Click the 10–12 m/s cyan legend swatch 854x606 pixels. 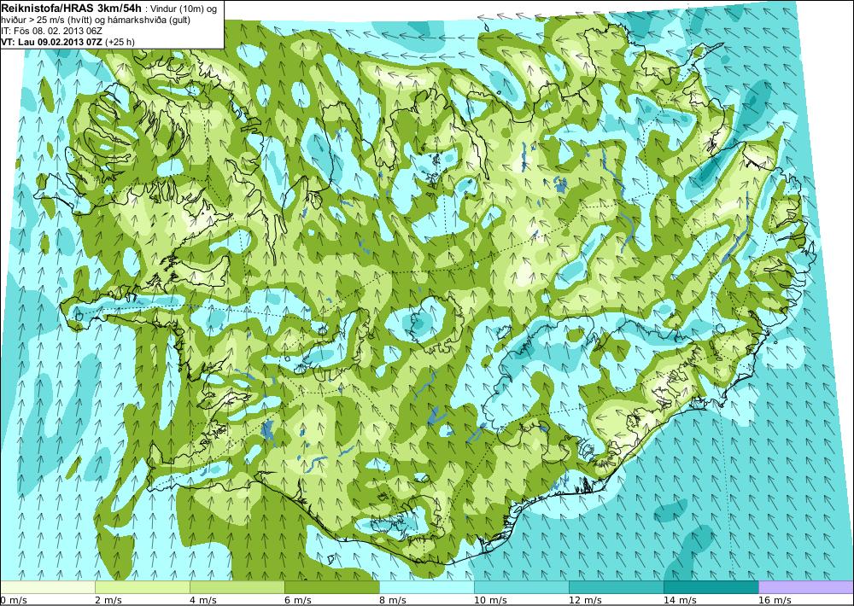pos(522,587)
